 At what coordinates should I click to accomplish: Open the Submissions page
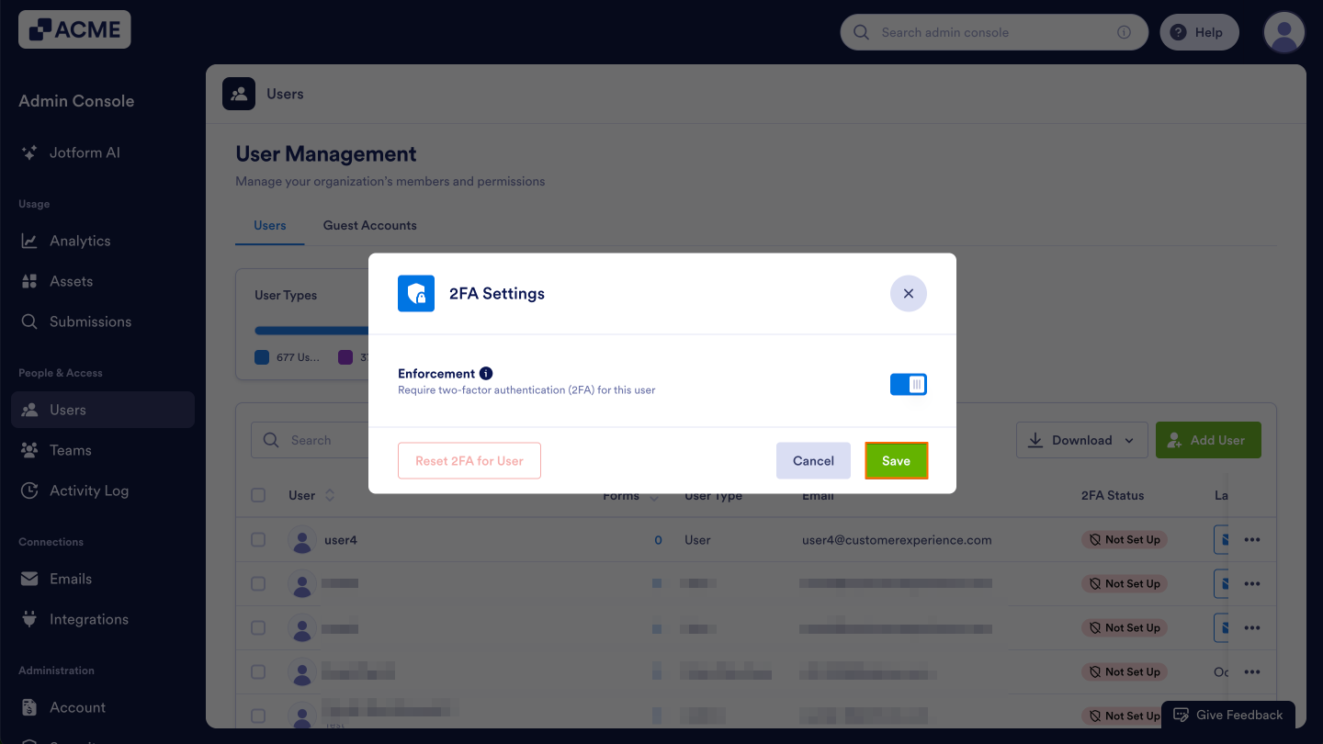click(x=89, y=321)
